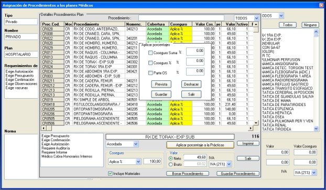Click the Tipo field Privado

tap(21, 22)
